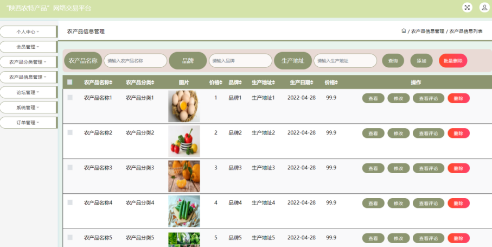Edit 农产品名称5 with 修改

[399, 238]
